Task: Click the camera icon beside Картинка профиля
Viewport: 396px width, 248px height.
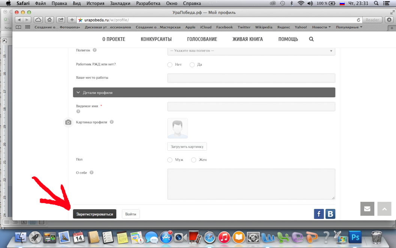Action: tap(68, 122)
